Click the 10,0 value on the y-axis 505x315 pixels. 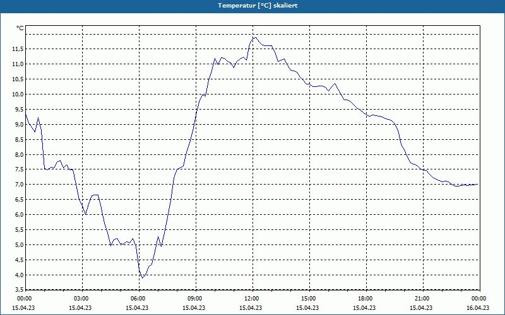pyautogui.click(x=18, y=94)
